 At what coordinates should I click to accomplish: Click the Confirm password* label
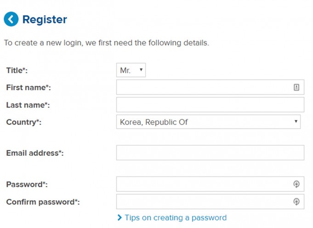43,202
